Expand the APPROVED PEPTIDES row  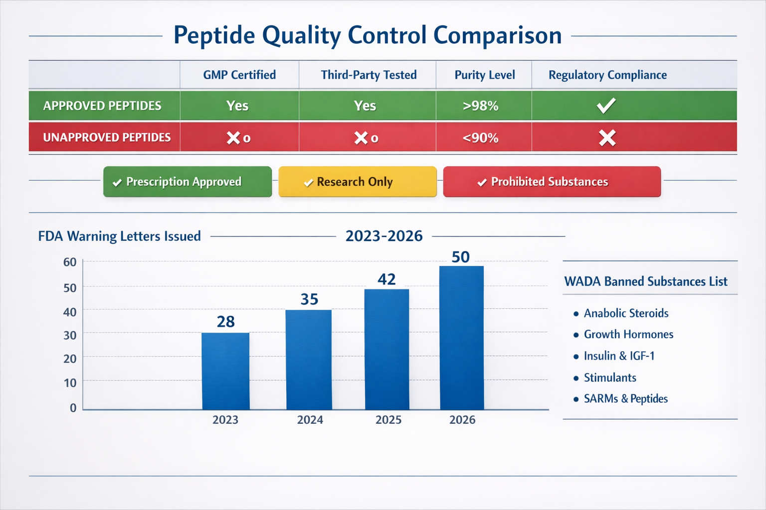point(102,105)
